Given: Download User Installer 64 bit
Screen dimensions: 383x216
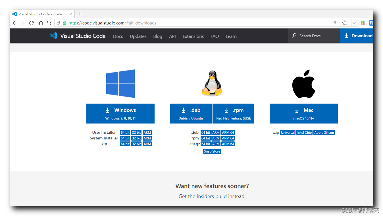Looking at the screenshot, I should click(x=125, y=133).
